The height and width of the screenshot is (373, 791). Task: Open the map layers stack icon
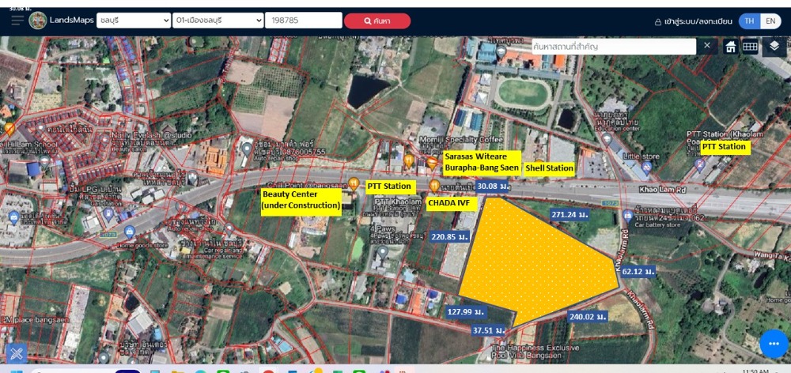click(774, 47)
